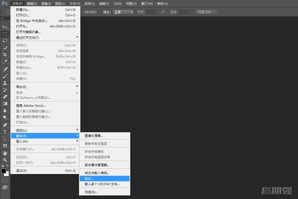This screenshot has height=199, width=298.
Task: Choose 打开为智能对象
Action: tap(45, 32)
